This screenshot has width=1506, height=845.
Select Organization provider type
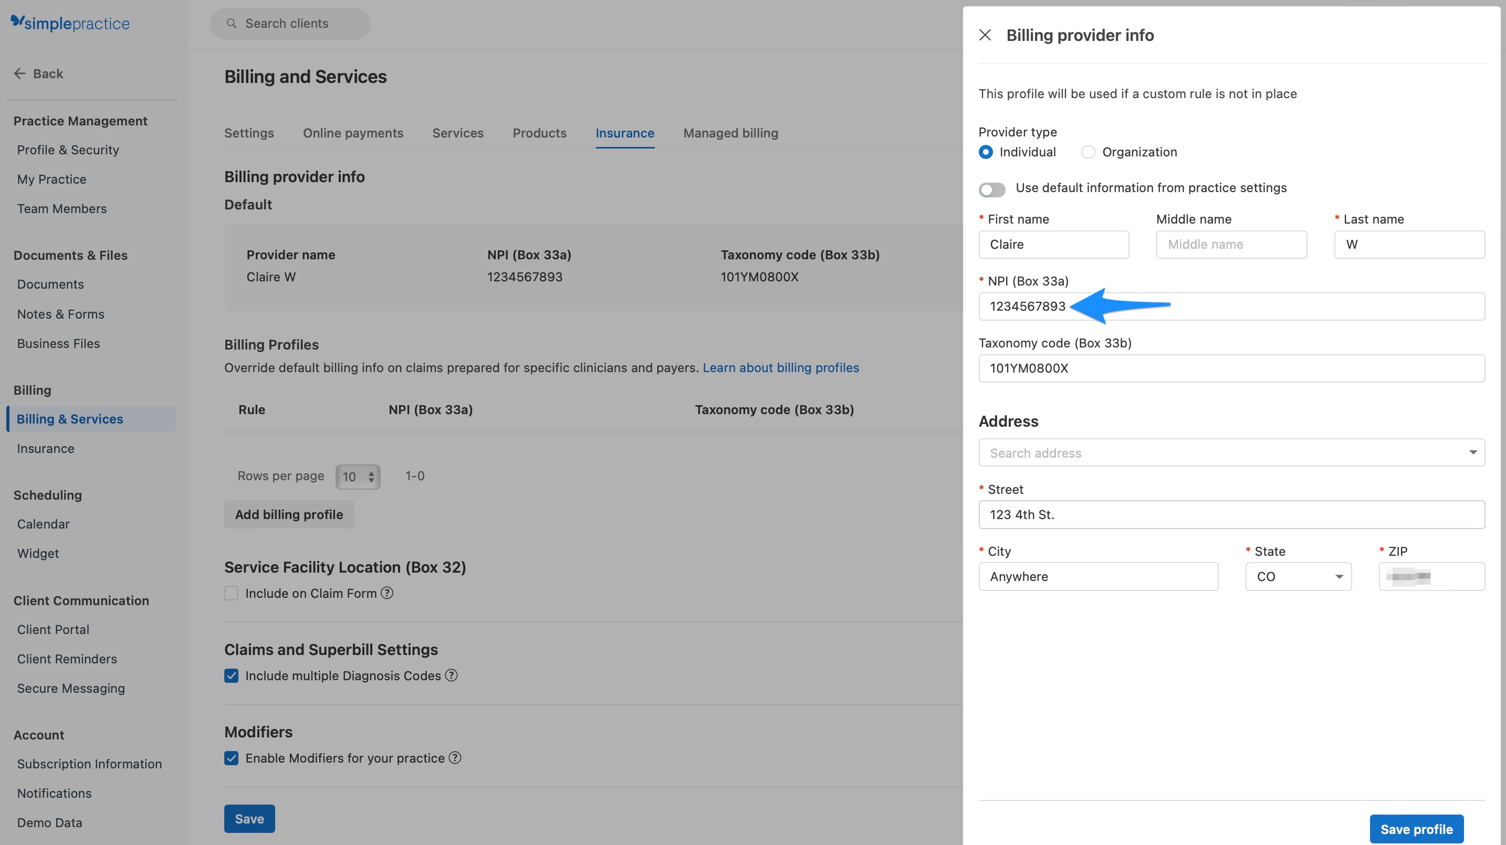coord(1088,152)
